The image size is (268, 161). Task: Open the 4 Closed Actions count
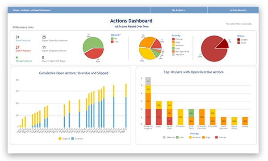point(24,59)
